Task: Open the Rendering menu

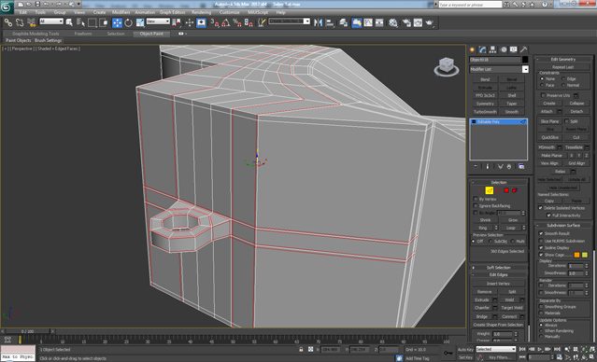Action: point(202,12)
